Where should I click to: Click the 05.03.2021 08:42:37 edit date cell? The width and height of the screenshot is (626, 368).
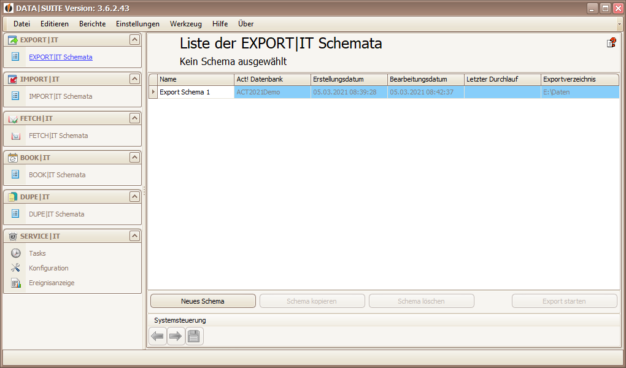coord(425,92)
